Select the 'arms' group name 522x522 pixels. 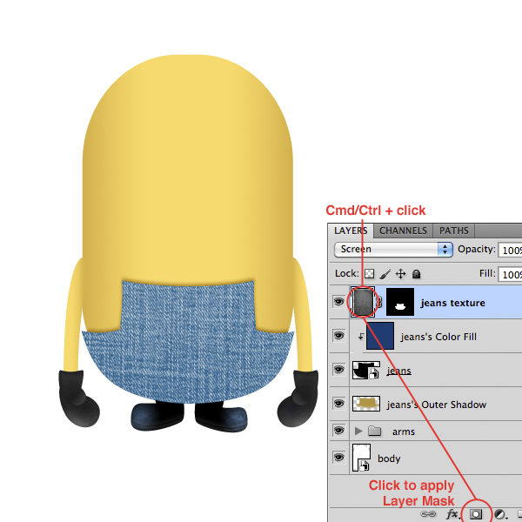[404, 432]
